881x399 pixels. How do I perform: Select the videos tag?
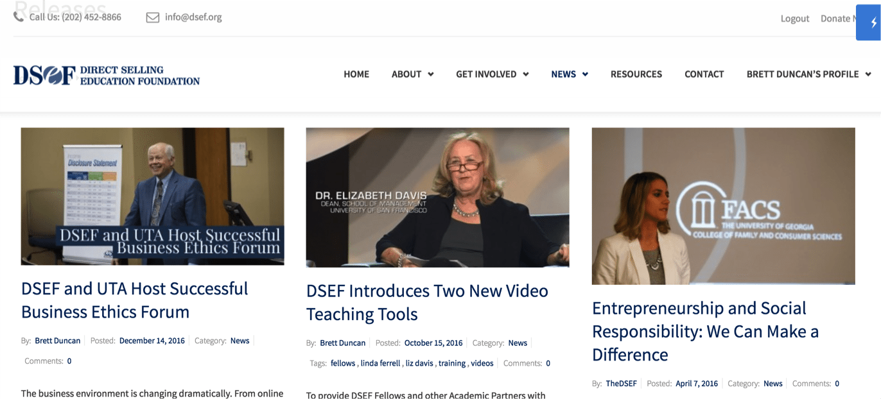pyautogui.click(x=482, y=363)
